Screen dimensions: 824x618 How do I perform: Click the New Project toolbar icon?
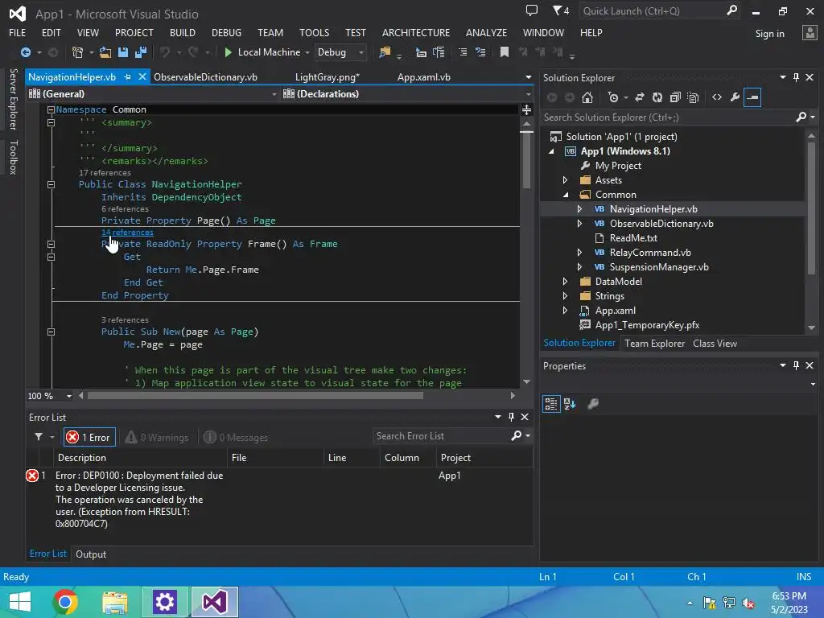[x=77, y=52]
